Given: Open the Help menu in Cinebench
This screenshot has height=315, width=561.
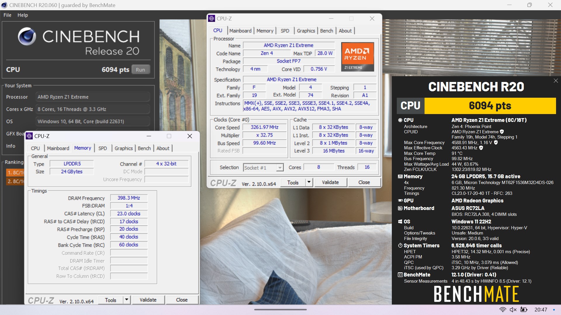Looking at the screenshot, I should click(22, 15).
